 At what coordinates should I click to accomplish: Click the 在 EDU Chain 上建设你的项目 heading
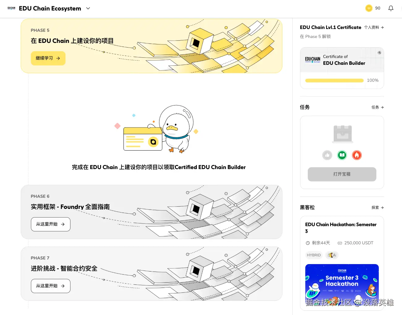tap(72, 41)
